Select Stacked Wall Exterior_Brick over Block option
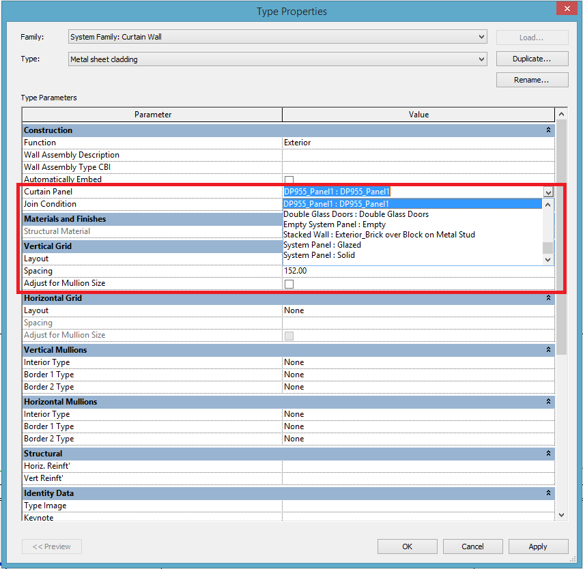 pos(412,235)
